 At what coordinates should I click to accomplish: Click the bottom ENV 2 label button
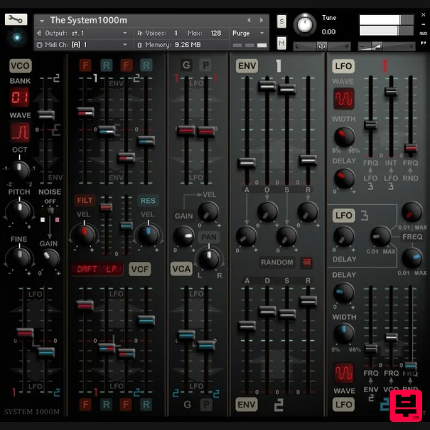[246, 405]
